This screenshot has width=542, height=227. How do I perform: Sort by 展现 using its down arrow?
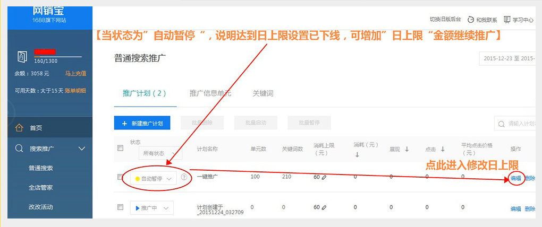pyautogui.click(x=406, y=150)
